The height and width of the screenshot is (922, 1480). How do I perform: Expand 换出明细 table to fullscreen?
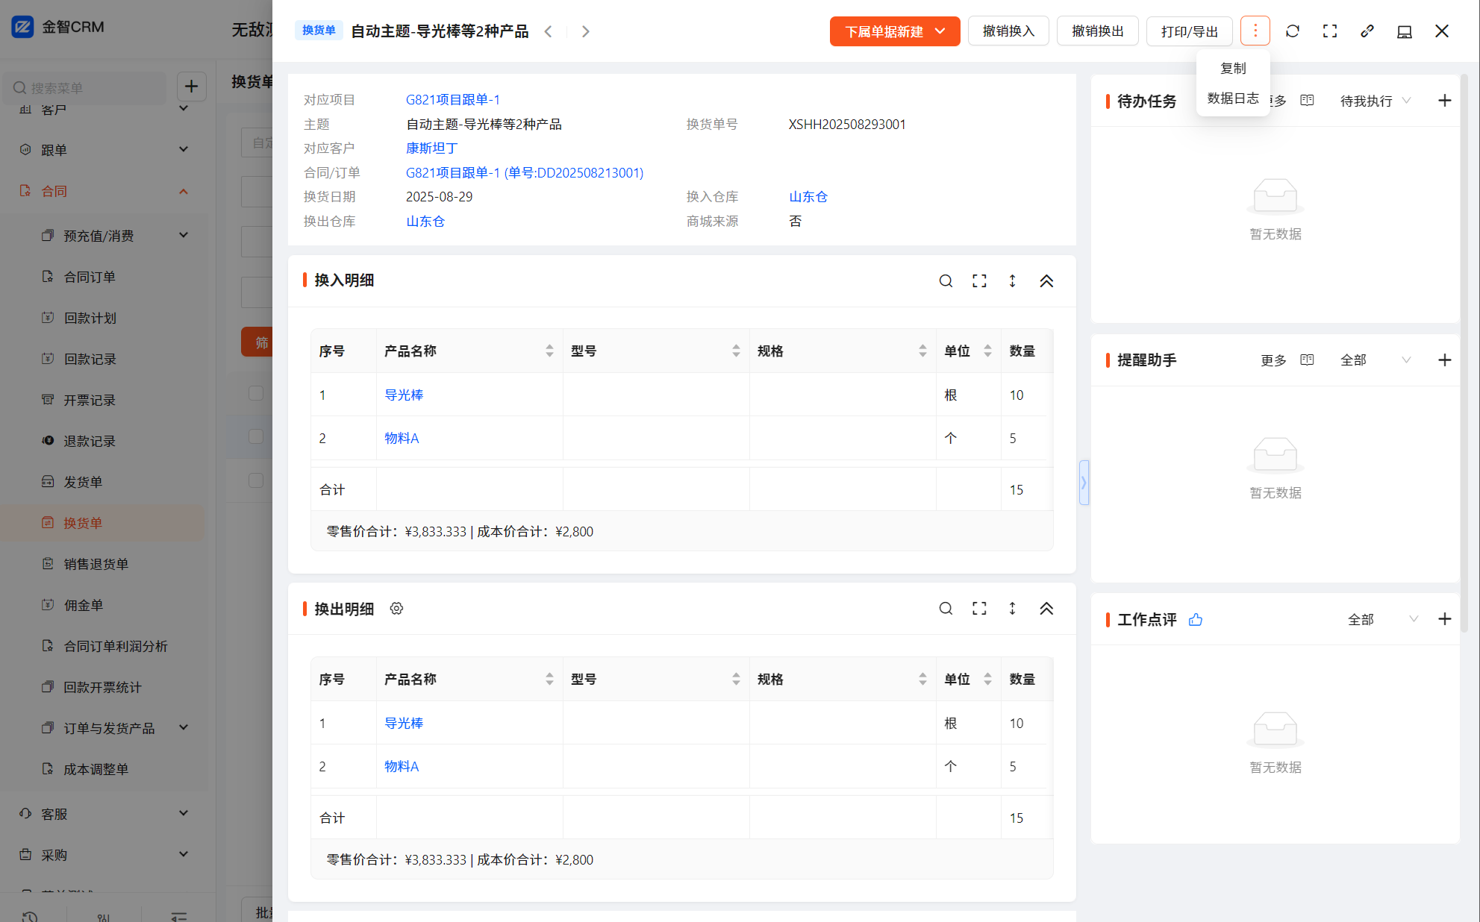pyautogui.click(x=979, y=609)
